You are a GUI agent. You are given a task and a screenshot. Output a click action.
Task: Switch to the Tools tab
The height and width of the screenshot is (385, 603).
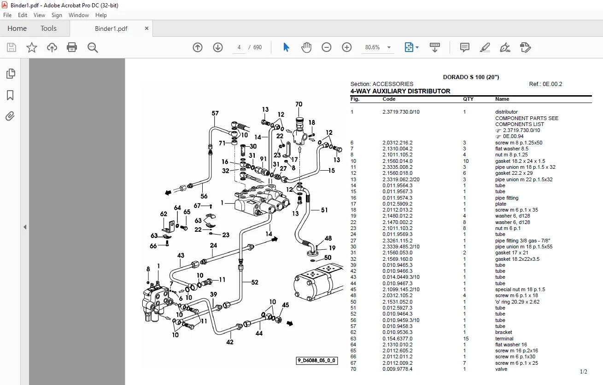(48, 29)
